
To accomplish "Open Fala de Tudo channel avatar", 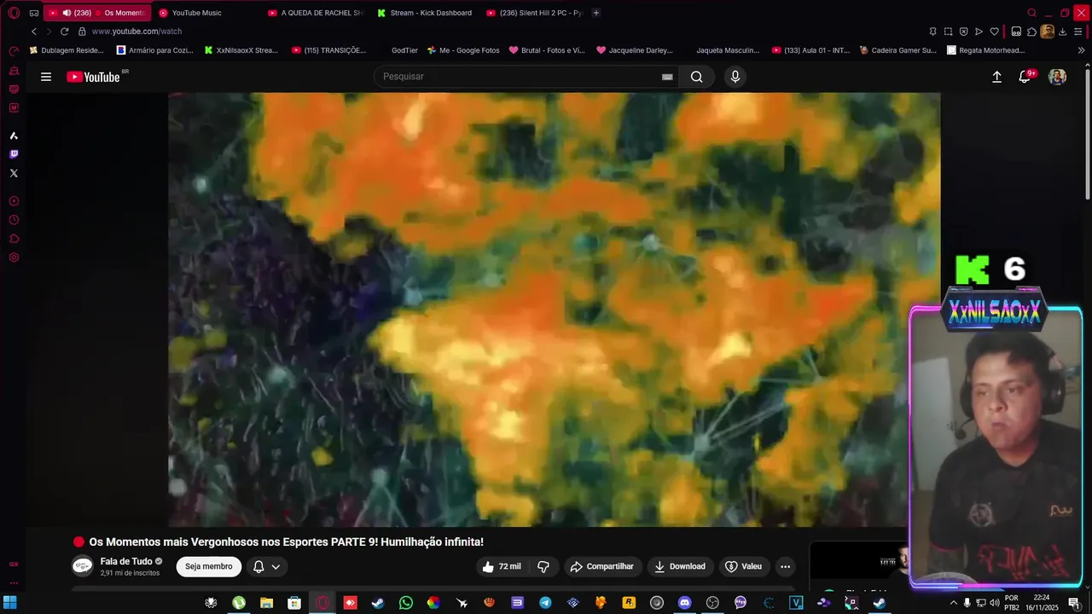I will click(x=82, y=566).
